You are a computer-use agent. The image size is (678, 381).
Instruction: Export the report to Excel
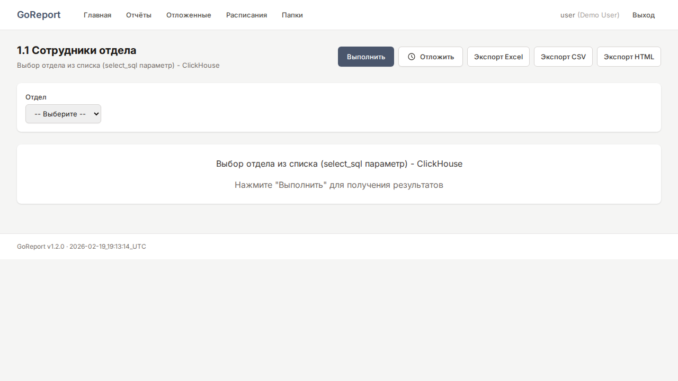coord(498,57)
